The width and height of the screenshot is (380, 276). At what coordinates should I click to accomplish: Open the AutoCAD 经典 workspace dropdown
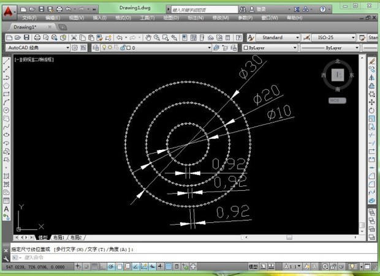point(37,48)
